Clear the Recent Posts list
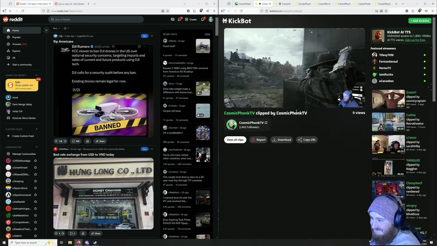This screenshot has height=246, width=437. [207, 34]
